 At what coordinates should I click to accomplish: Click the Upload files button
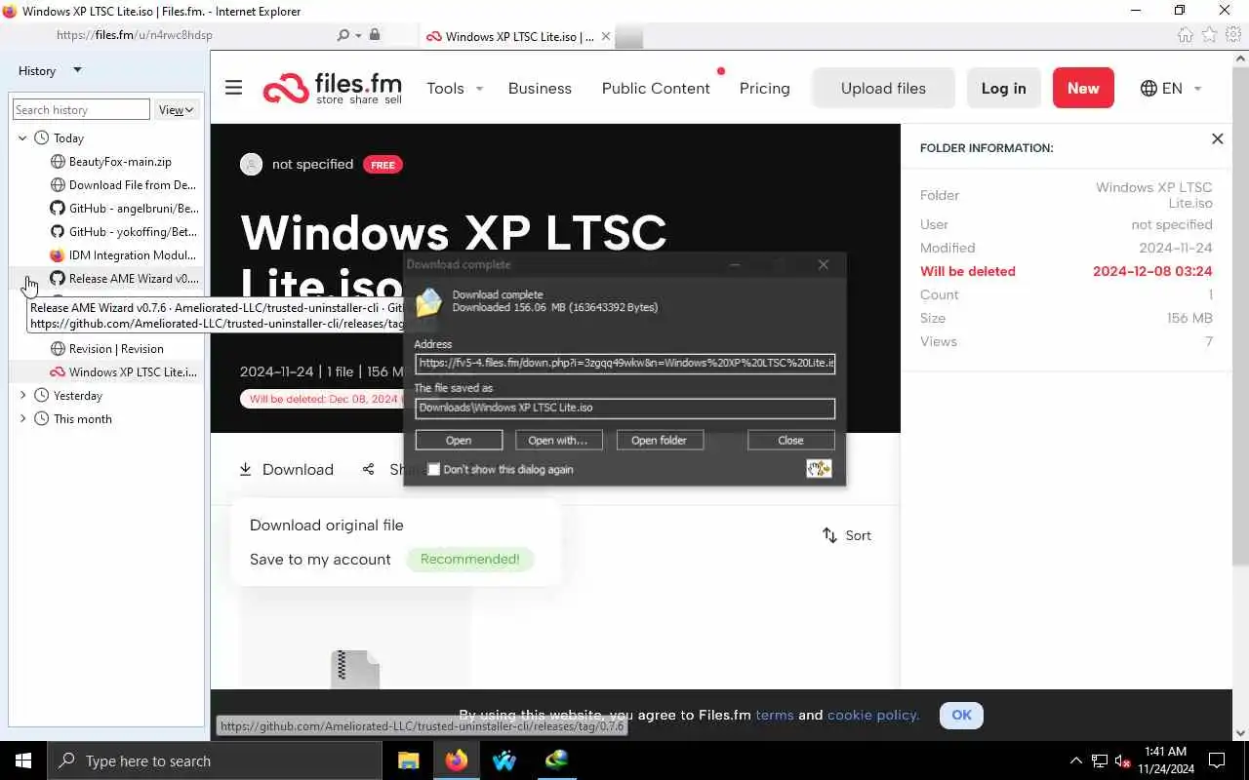(883, 88)
